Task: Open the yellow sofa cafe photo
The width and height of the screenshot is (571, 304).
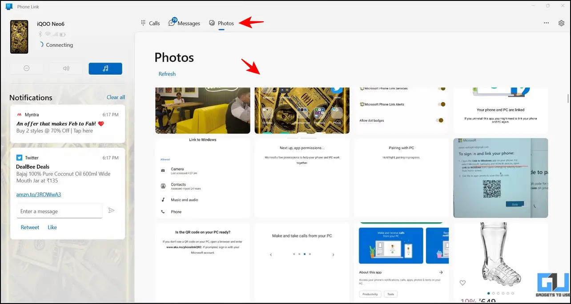Action: [203, 111]
